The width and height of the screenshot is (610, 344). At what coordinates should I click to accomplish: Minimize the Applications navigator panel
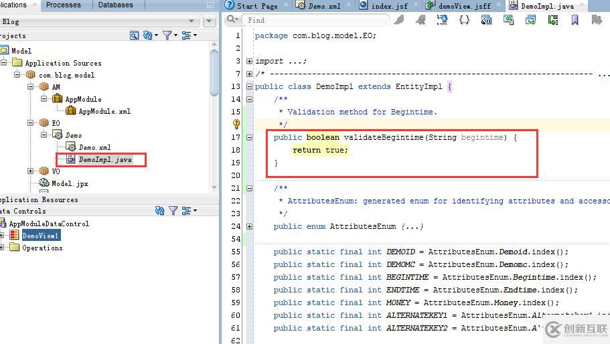(x=210, y=5)
